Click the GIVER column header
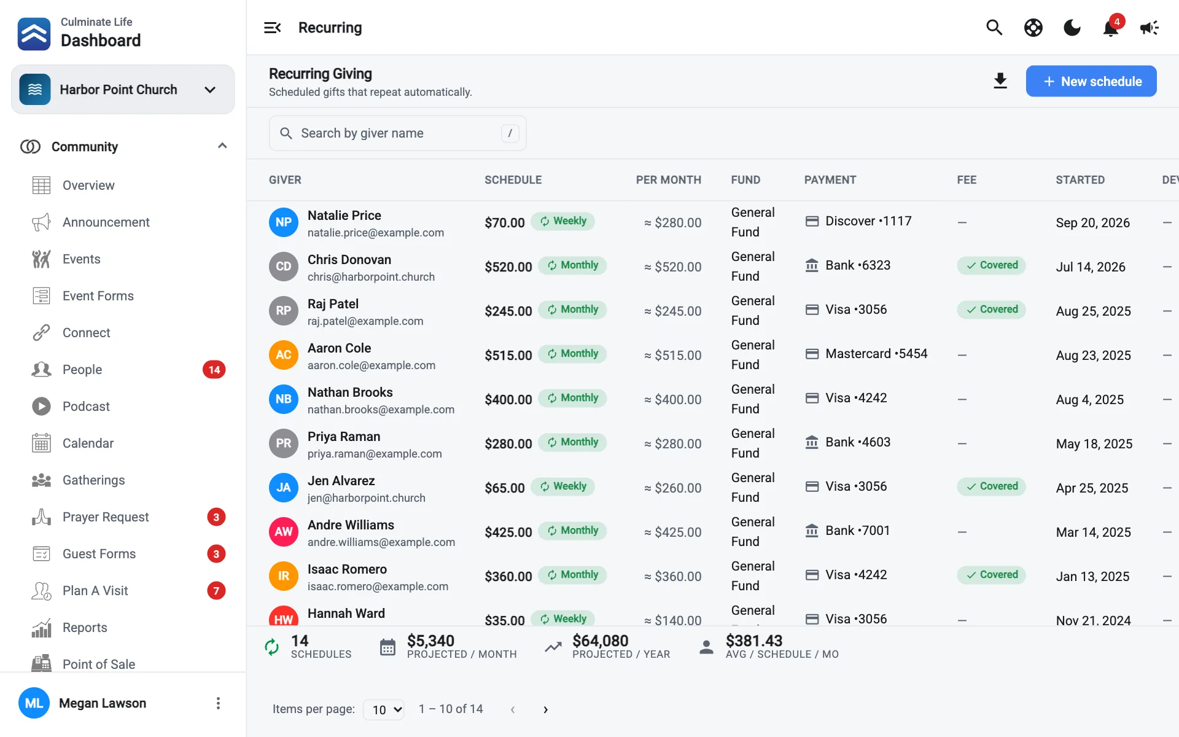Viewport: 1179px width, 737px height. click(x=285, y=180)
